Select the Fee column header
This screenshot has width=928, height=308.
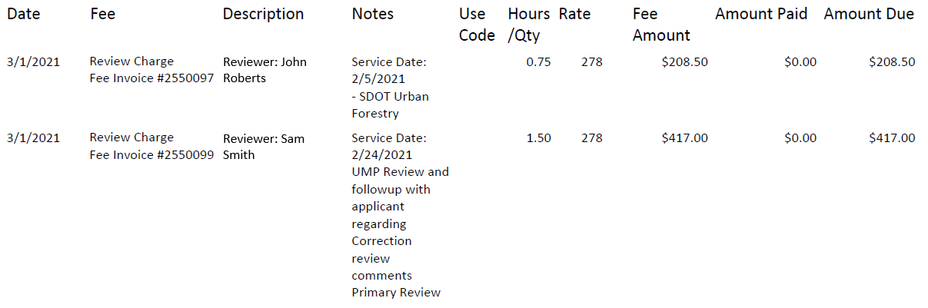tap(102, 15)
